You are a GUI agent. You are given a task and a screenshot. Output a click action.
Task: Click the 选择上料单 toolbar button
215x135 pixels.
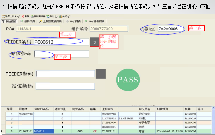[11, 16]
